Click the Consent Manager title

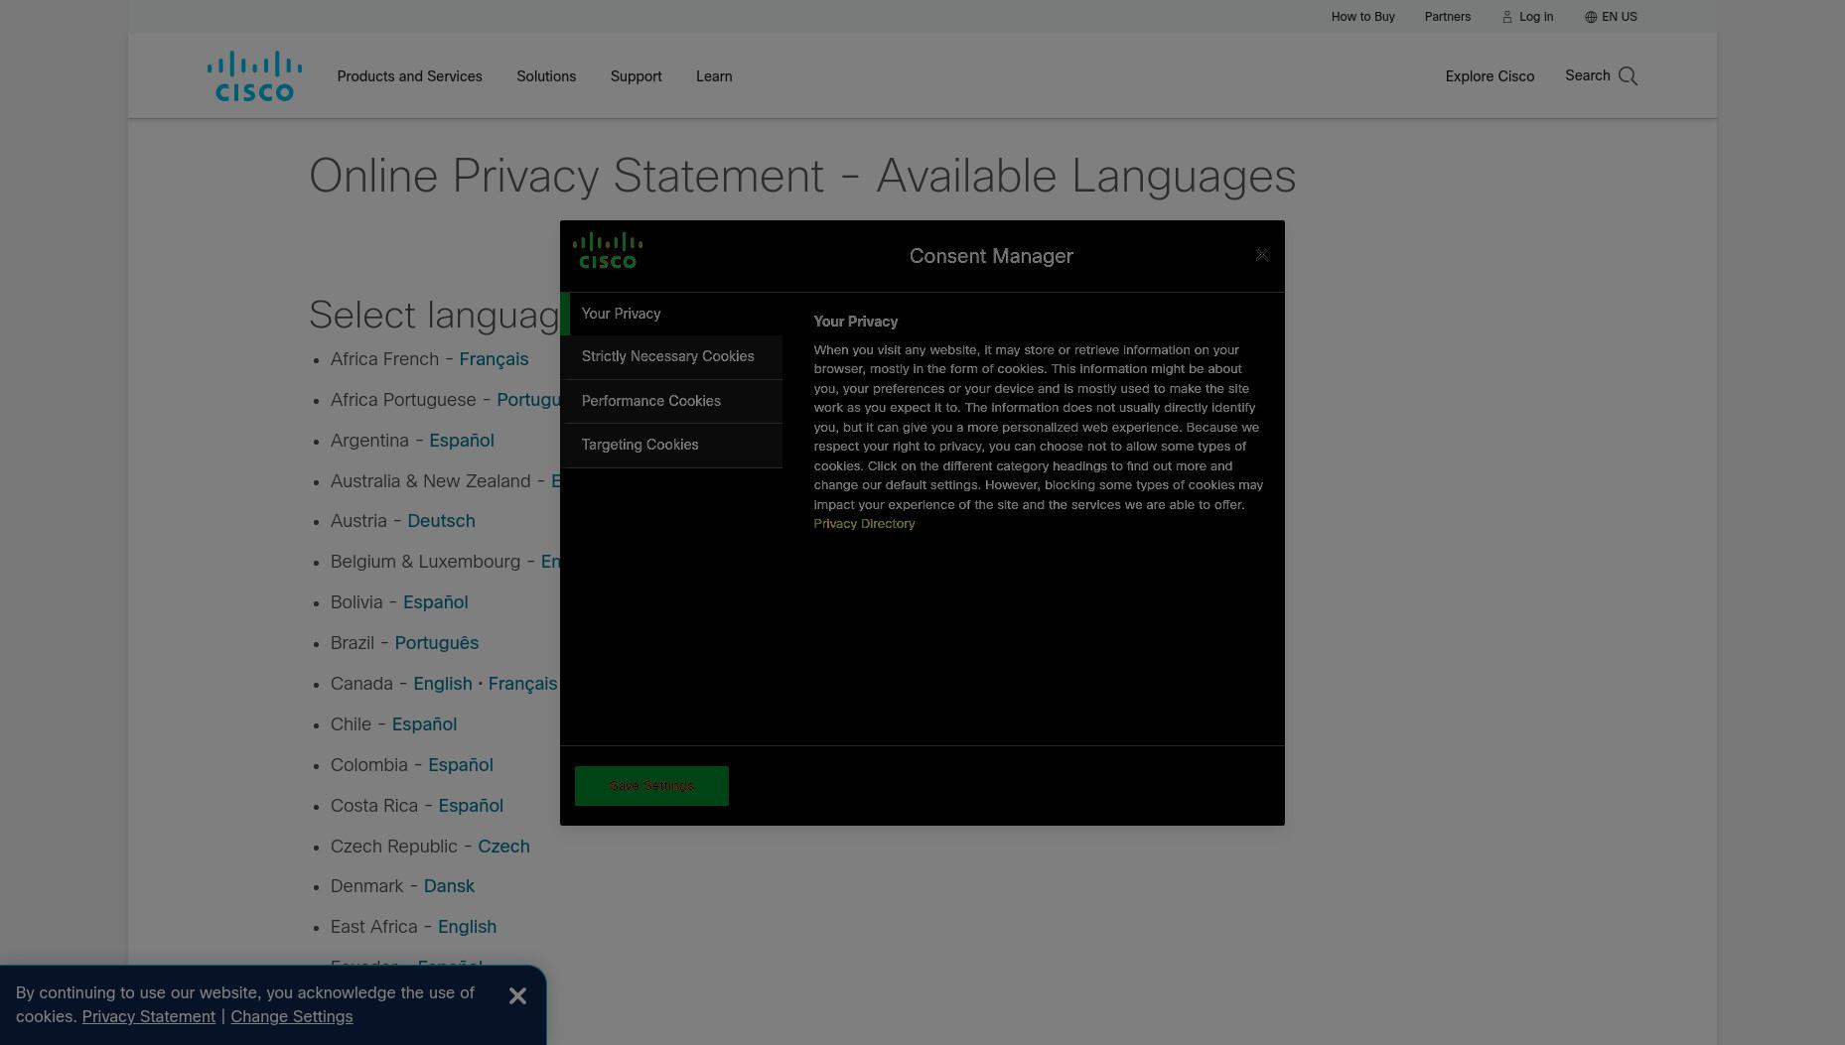pos(991,256)
